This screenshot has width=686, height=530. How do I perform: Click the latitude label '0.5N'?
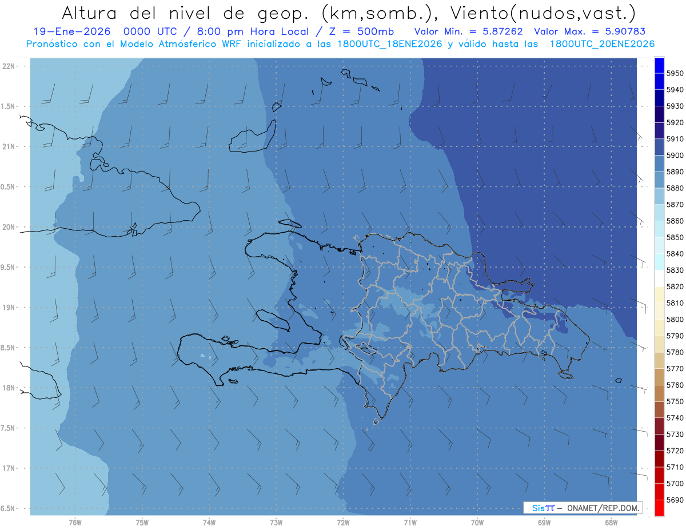click(x=9, y=187)
